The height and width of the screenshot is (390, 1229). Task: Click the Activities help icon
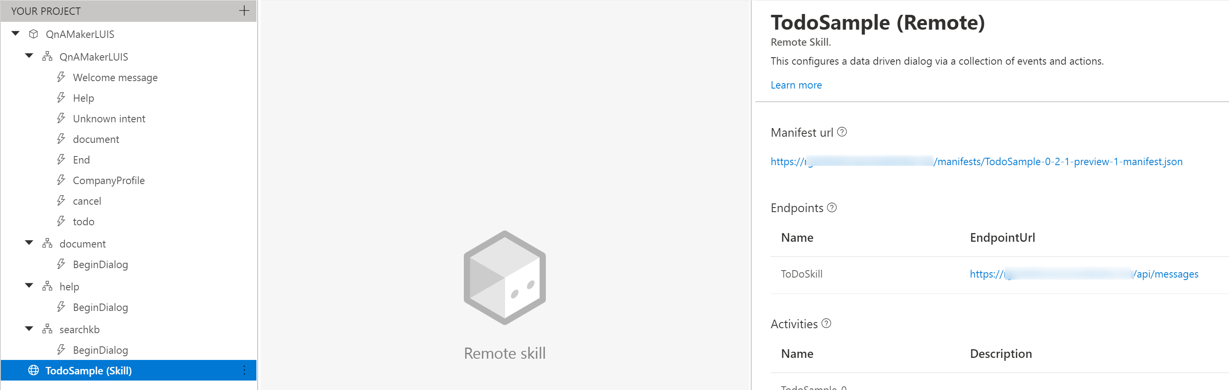click(x=826, y=324)
